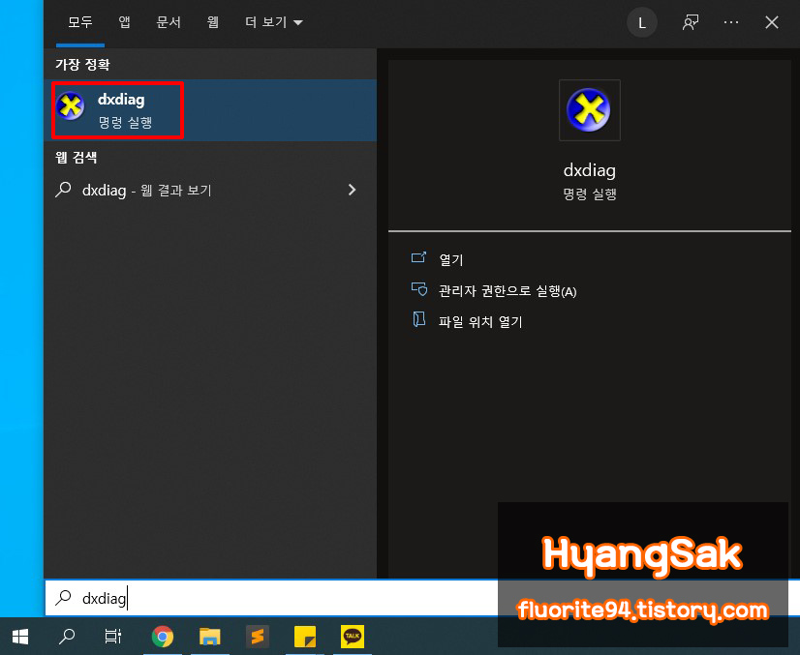Image resolution: width=800 pixels, height=655 pixels.
Task: Click the file location folder icon
Action: click(x=418, y=319)
